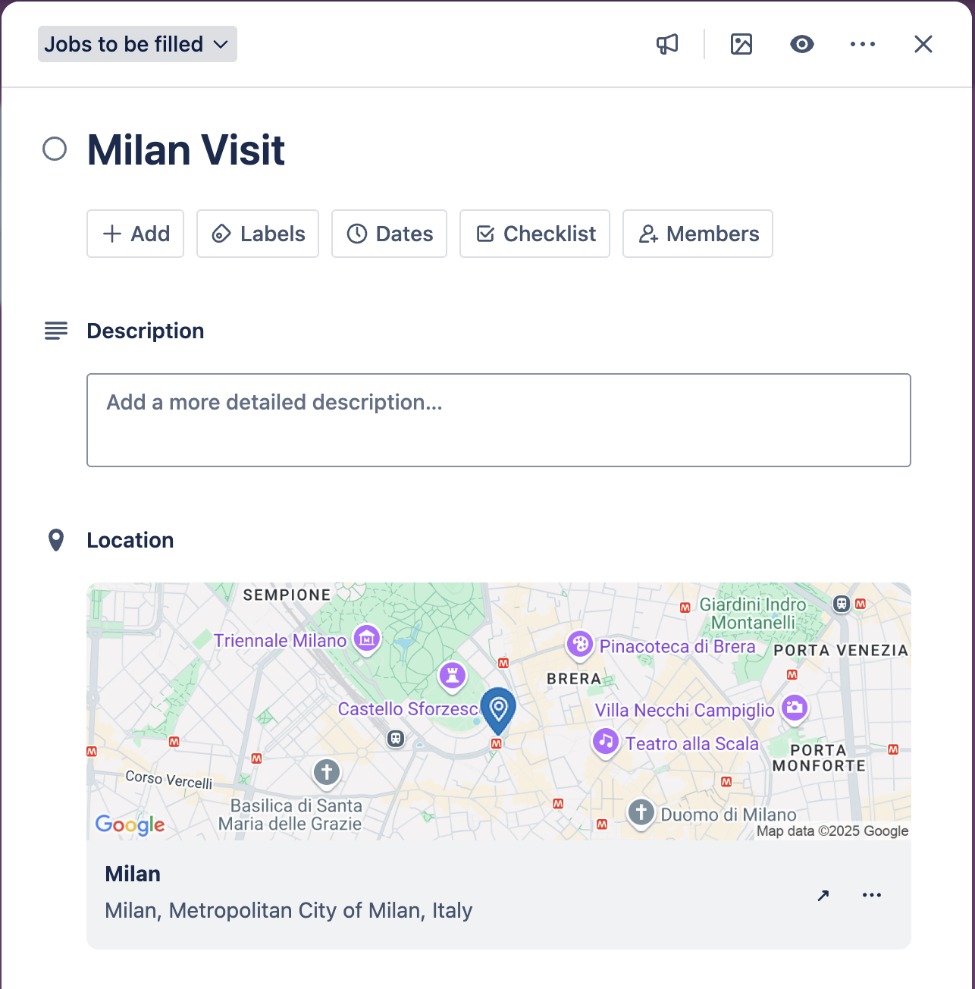Click the location pin icon beside Location
The width and height of the screenshot is (975, 989).
56,539
